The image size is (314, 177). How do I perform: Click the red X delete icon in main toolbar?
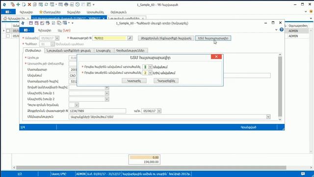29,4
